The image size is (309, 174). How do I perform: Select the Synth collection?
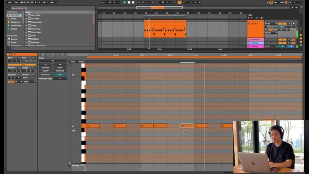coord(13,18)
